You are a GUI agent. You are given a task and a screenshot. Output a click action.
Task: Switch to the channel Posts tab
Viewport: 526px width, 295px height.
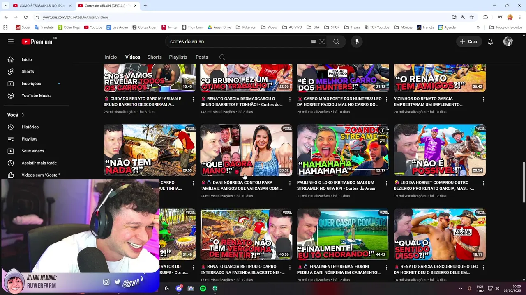[202, 57]
